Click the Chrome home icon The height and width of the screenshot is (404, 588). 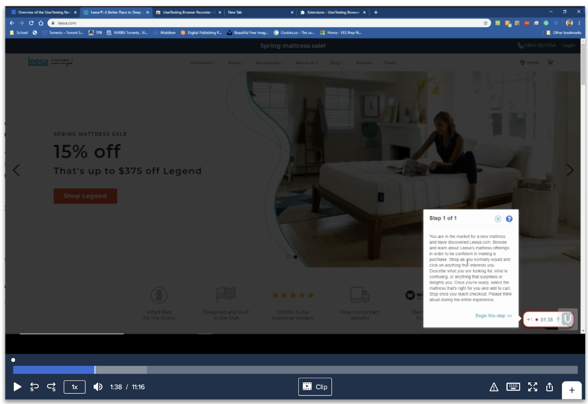[x=41, y=23]
